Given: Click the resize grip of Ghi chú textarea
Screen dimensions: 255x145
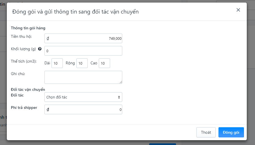Looking at the screenshot, I should 121,82.
